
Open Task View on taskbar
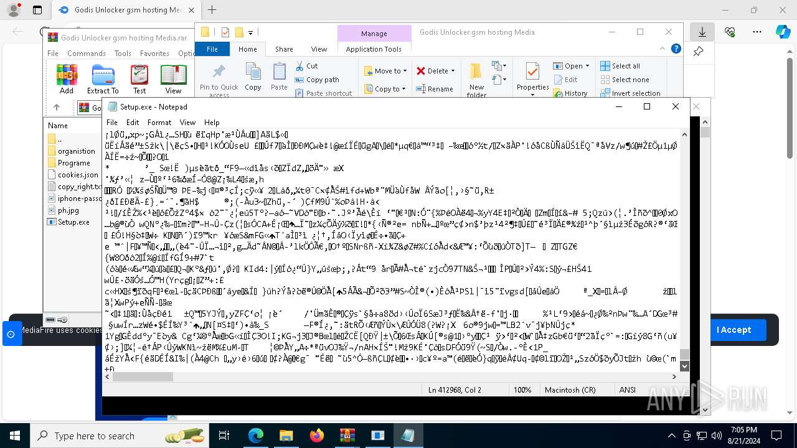pos(225,436)
